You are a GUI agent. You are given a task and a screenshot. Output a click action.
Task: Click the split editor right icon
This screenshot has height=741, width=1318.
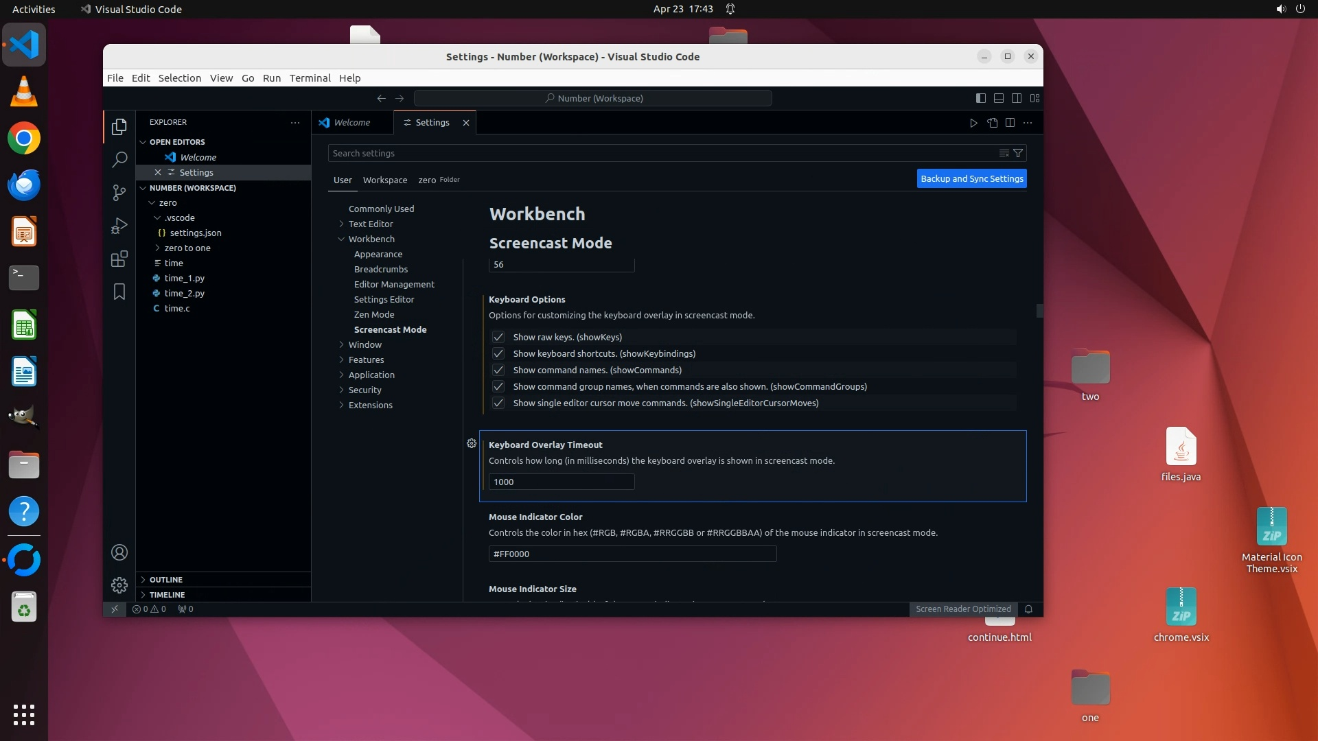(x=1010, y=123)
